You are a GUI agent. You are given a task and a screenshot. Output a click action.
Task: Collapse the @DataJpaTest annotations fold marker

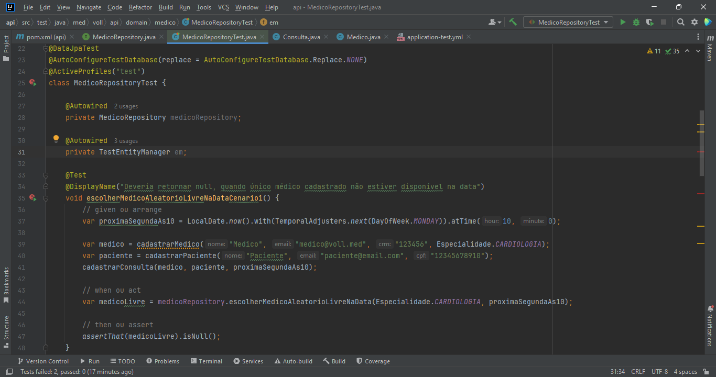[x=46, y=48]
